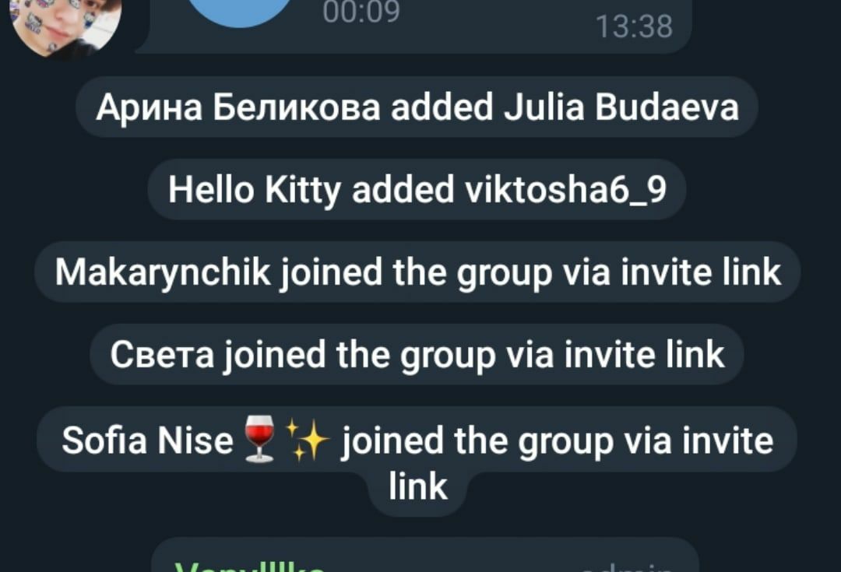
Task: Tap the wrapped 'link' word under Sofia Nise
Action: (418, 486)
